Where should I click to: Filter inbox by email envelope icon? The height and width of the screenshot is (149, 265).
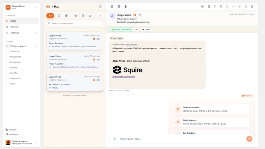(76, 16)
